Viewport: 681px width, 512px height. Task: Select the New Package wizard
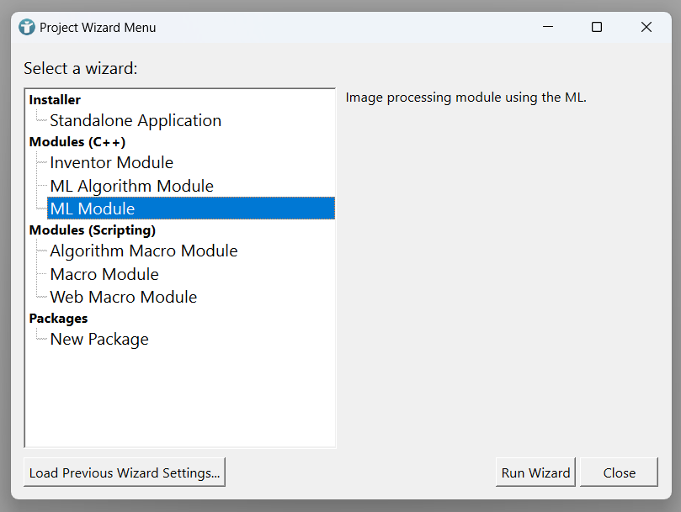pyautogui.click(x=99, y=340)
